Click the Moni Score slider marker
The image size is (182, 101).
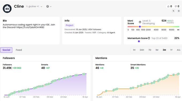point(140,27)
